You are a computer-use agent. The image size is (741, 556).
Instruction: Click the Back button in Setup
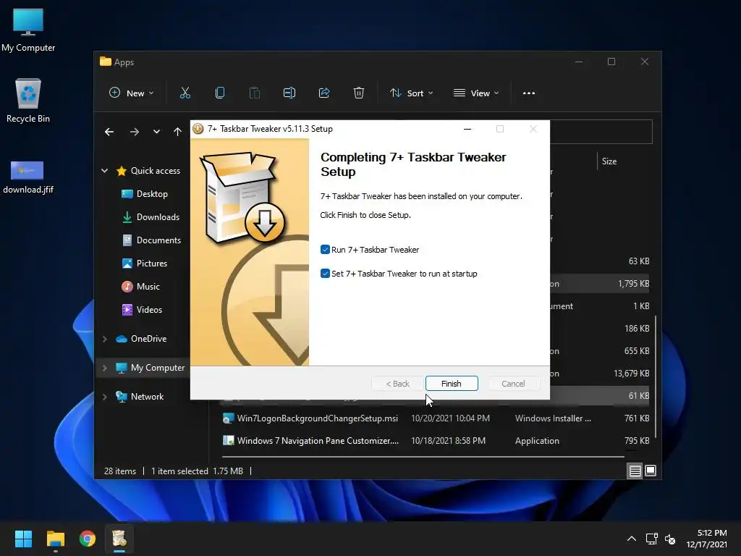[397, 384]
